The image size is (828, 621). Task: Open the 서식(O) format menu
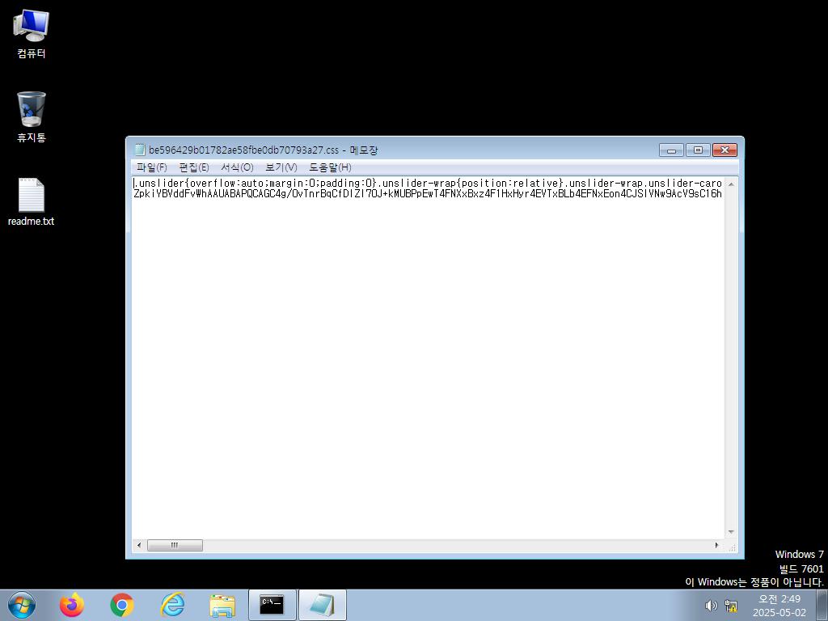[237, 167]
